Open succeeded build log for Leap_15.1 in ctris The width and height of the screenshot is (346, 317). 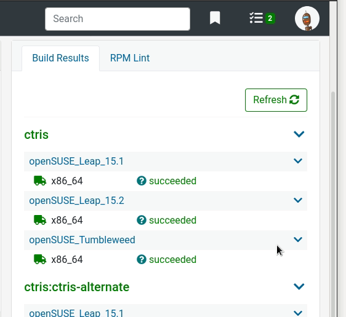tap(172, 181)
